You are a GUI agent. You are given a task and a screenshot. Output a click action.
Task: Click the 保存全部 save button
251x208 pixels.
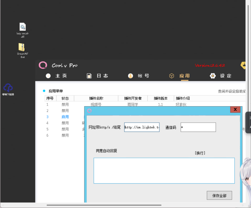click(219, 195)
